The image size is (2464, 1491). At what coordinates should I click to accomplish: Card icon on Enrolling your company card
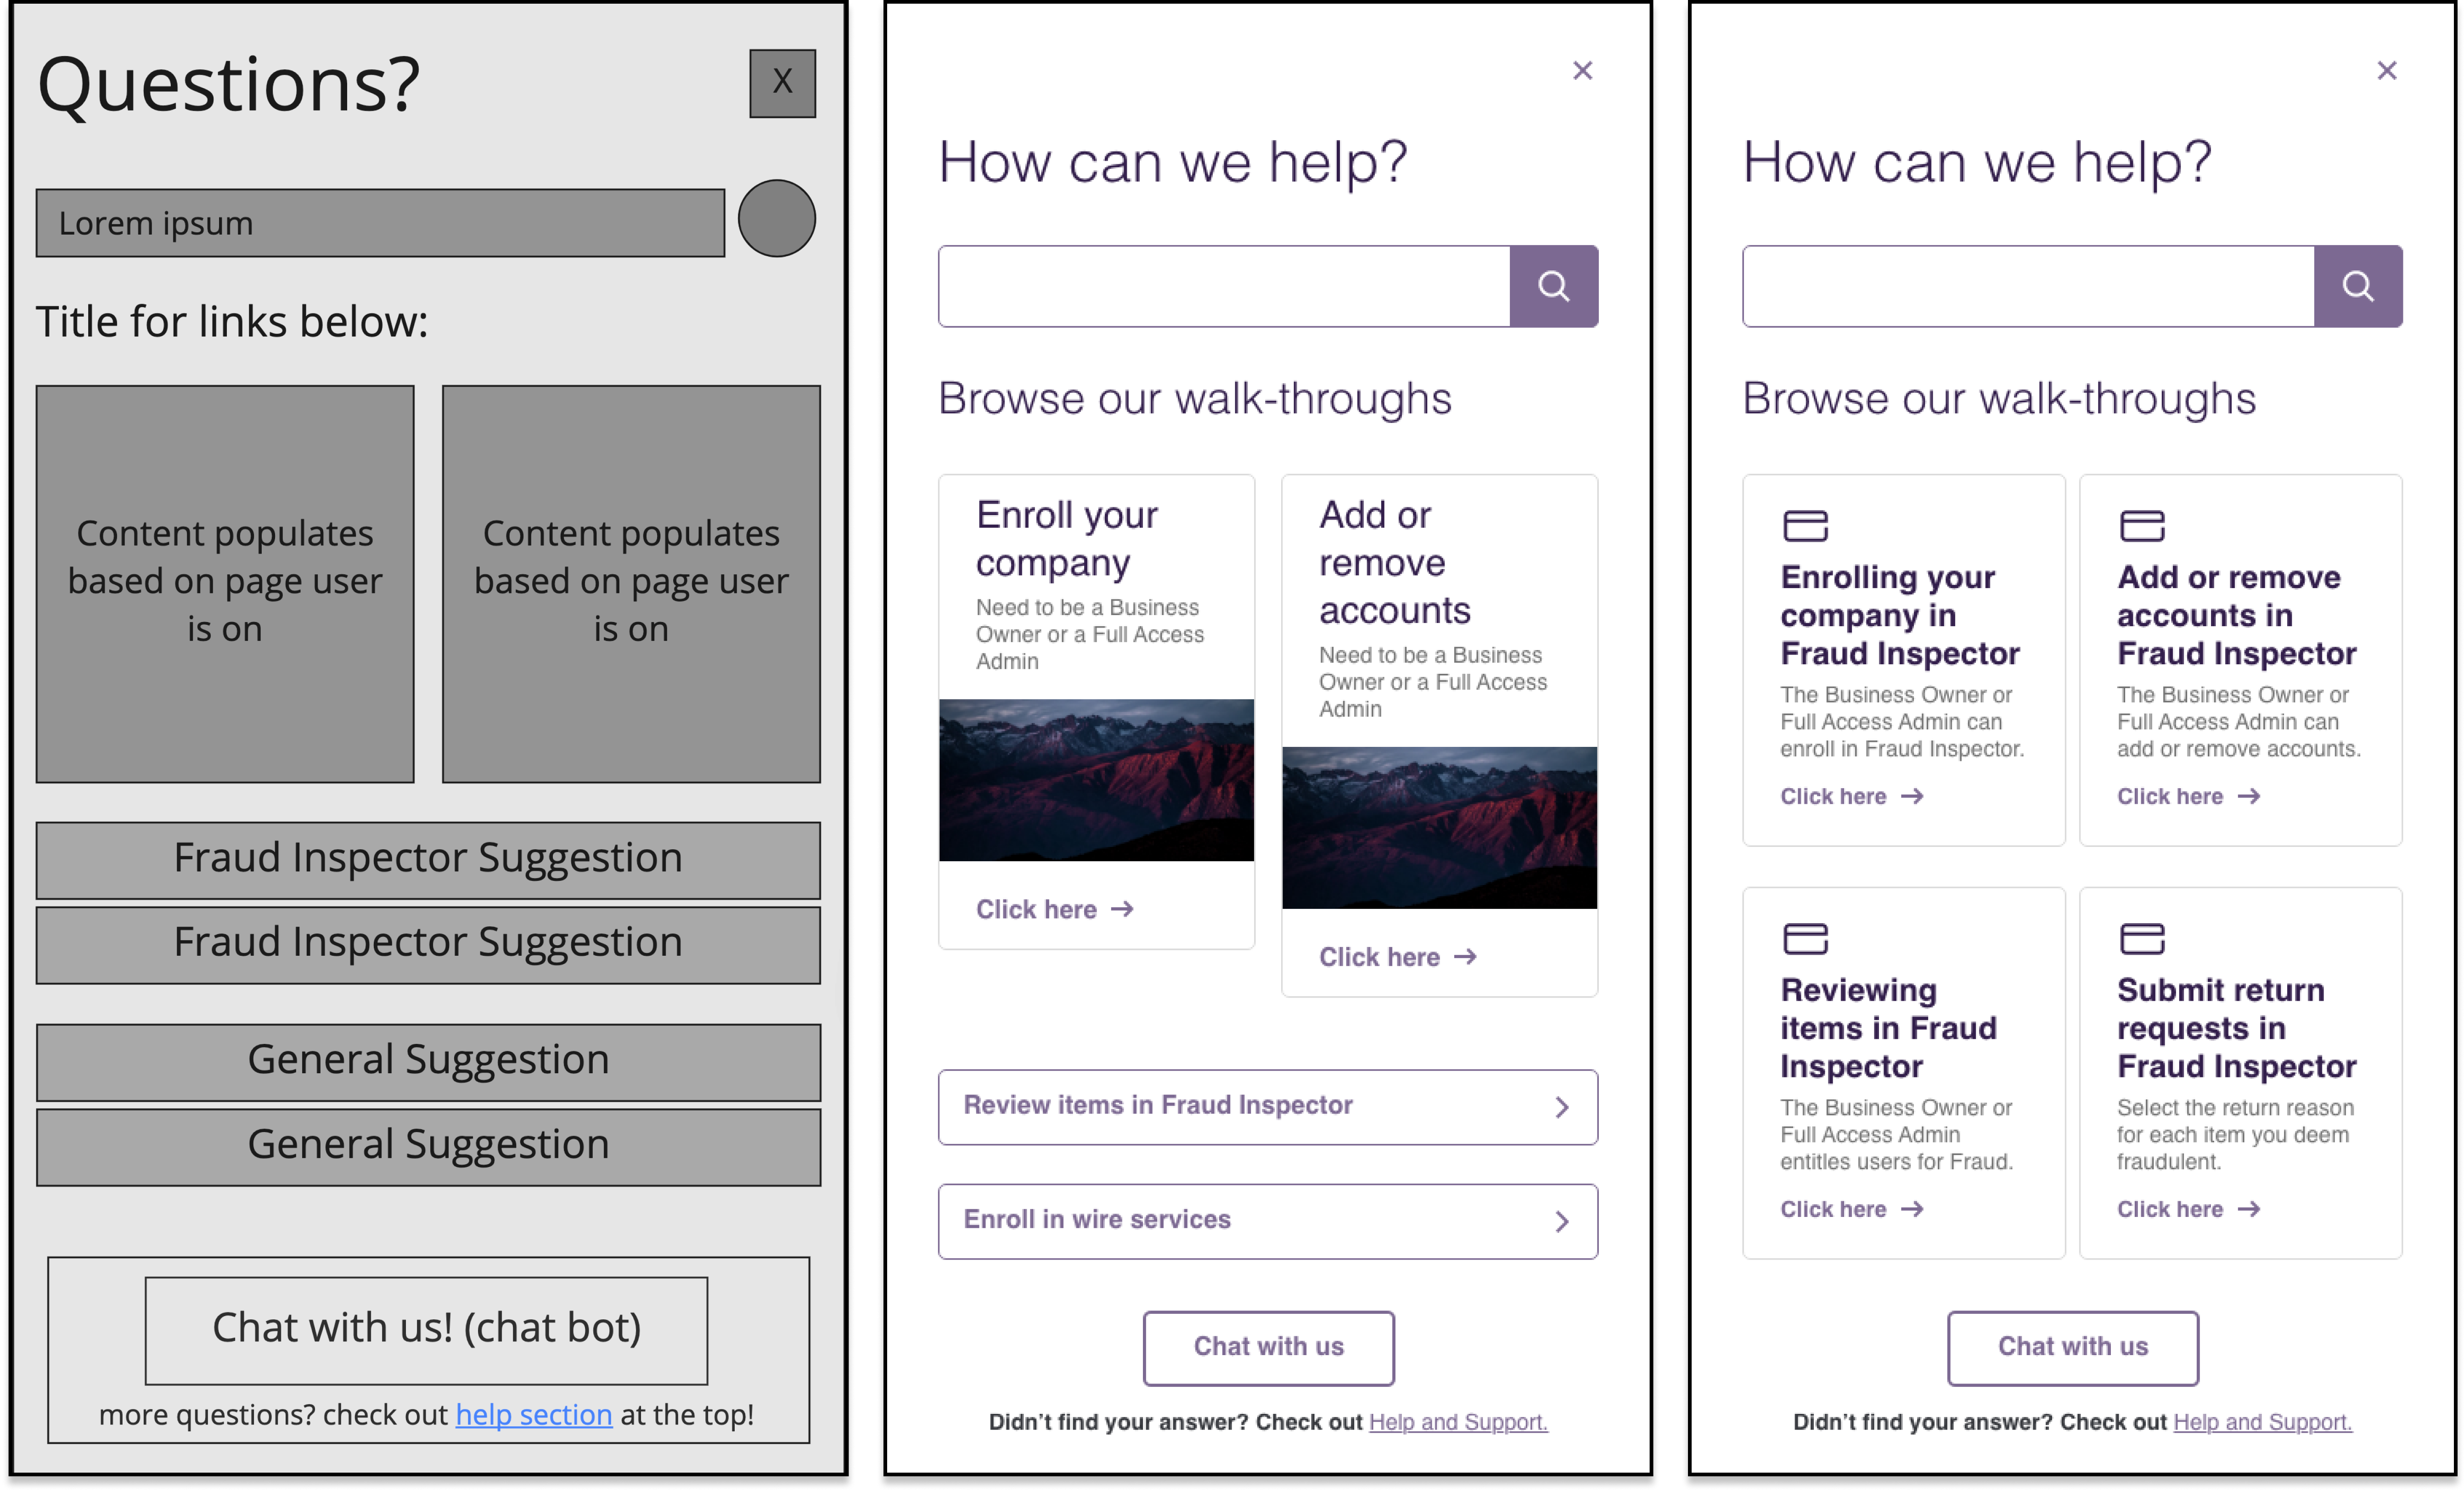coord(1805,525)
